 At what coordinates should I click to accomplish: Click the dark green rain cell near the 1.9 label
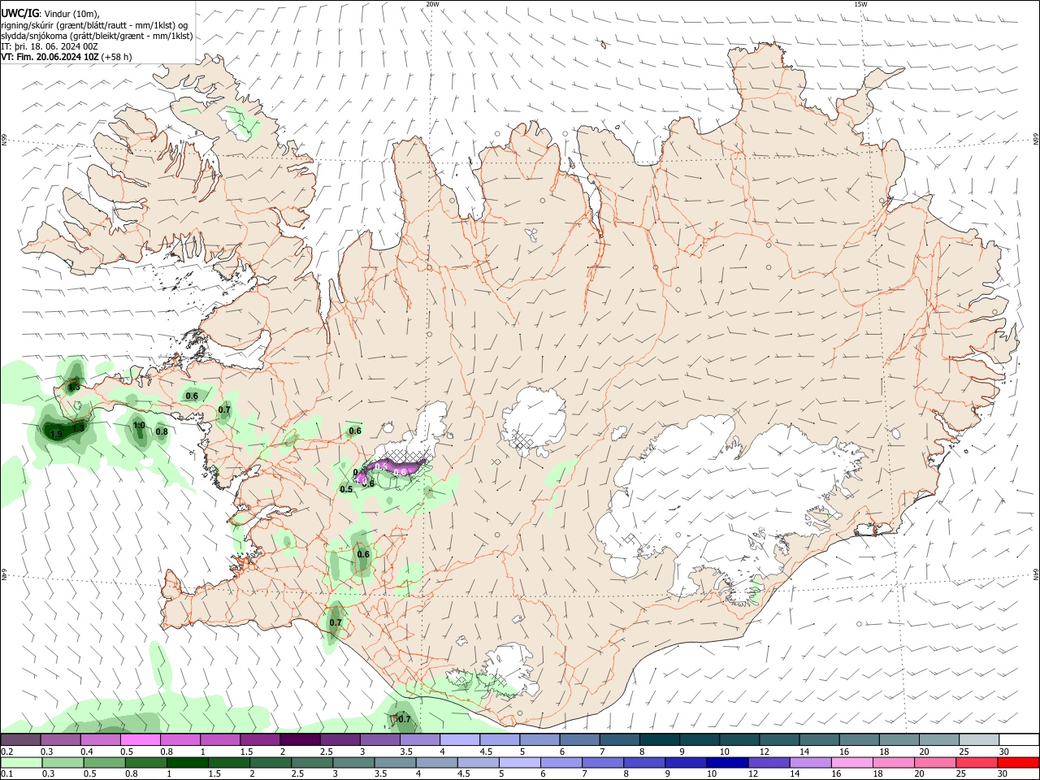click(65, 433)
